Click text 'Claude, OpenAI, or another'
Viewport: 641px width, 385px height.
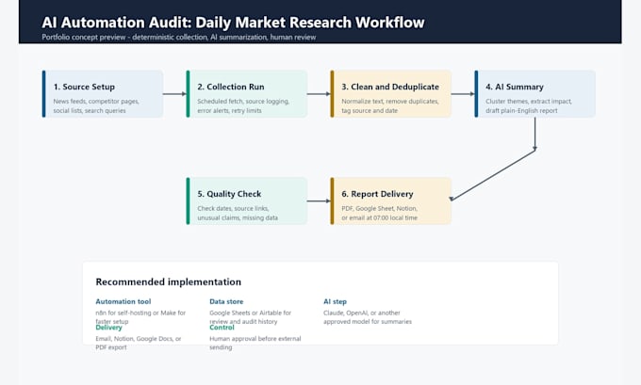[362, 313]
